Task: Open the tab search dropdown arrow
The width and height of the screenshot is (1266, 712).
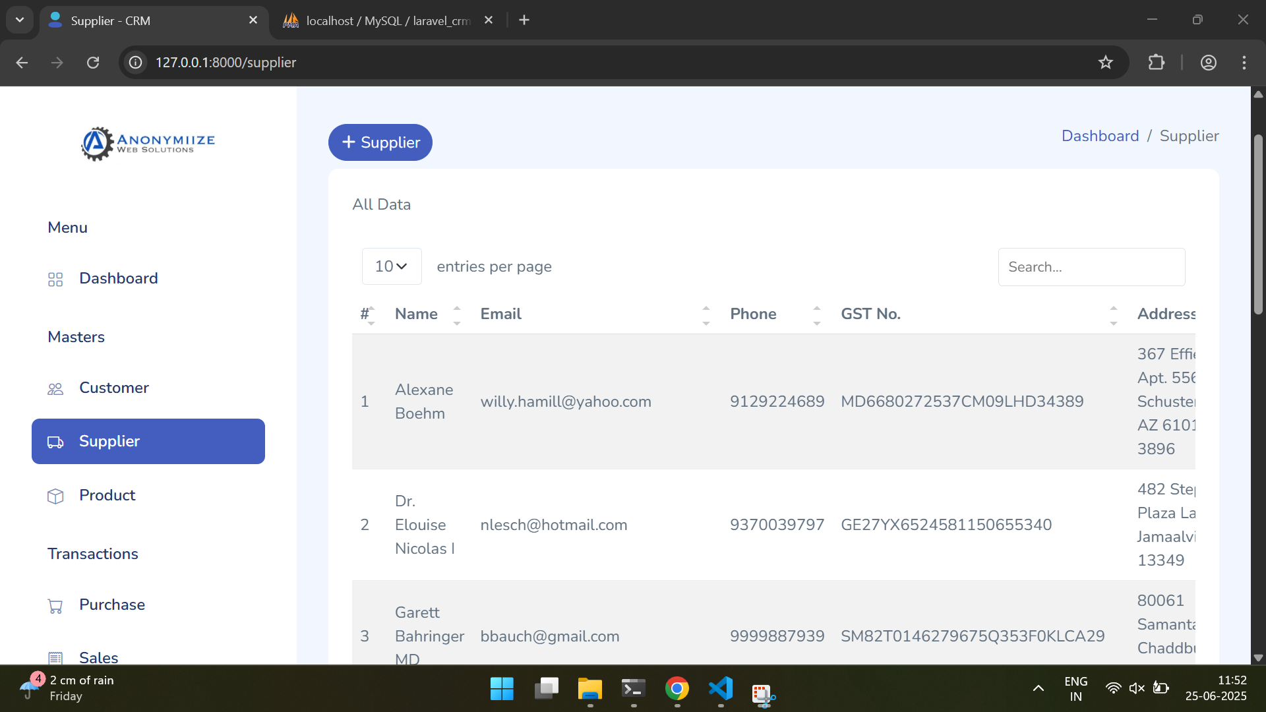Action: click(x=20, y=20)
